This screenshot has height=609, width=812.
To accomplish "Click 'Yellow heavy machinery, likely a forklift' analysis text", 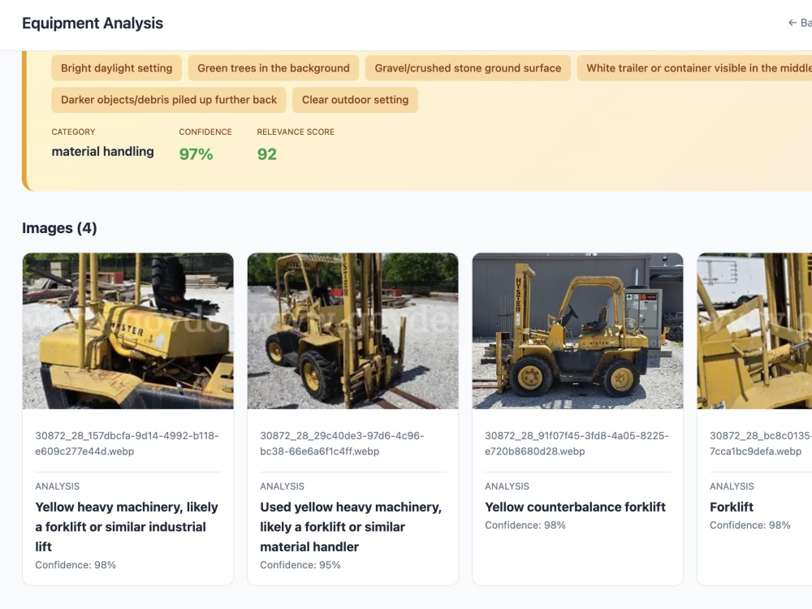I will [x=127, y=527].
